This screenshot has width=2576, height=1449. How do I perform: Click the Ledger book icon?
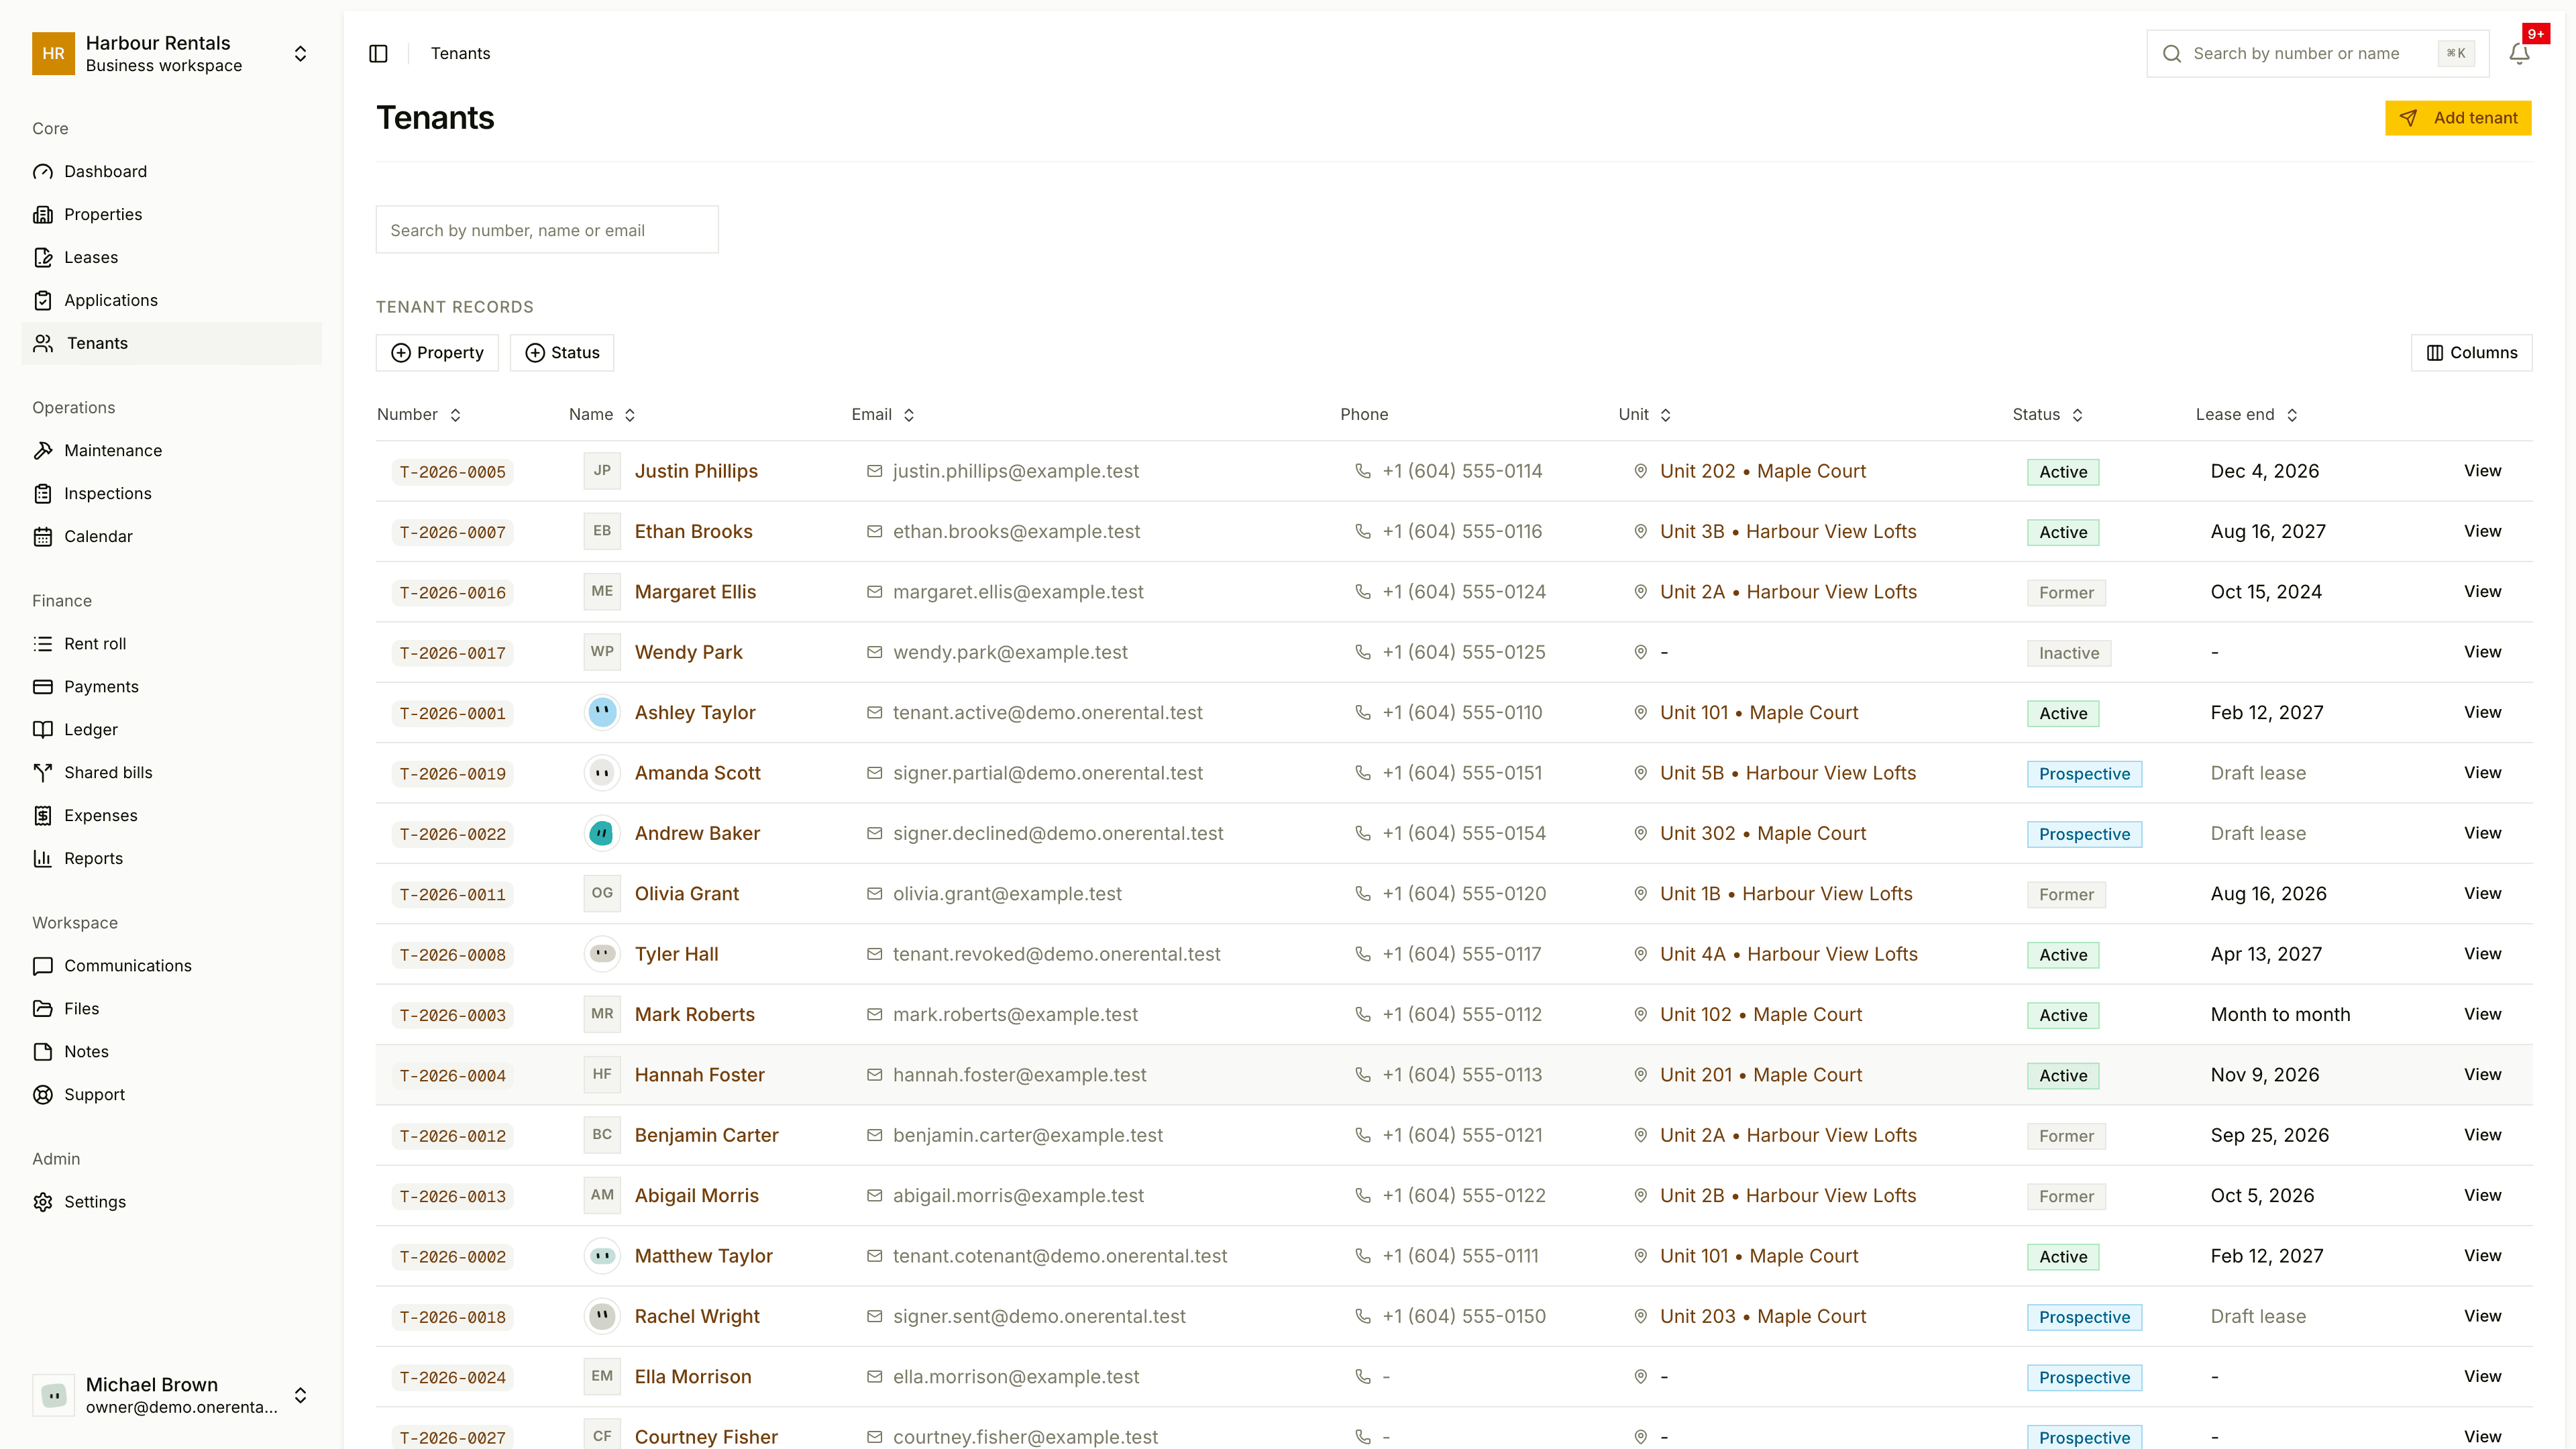[x=43, y=730]
